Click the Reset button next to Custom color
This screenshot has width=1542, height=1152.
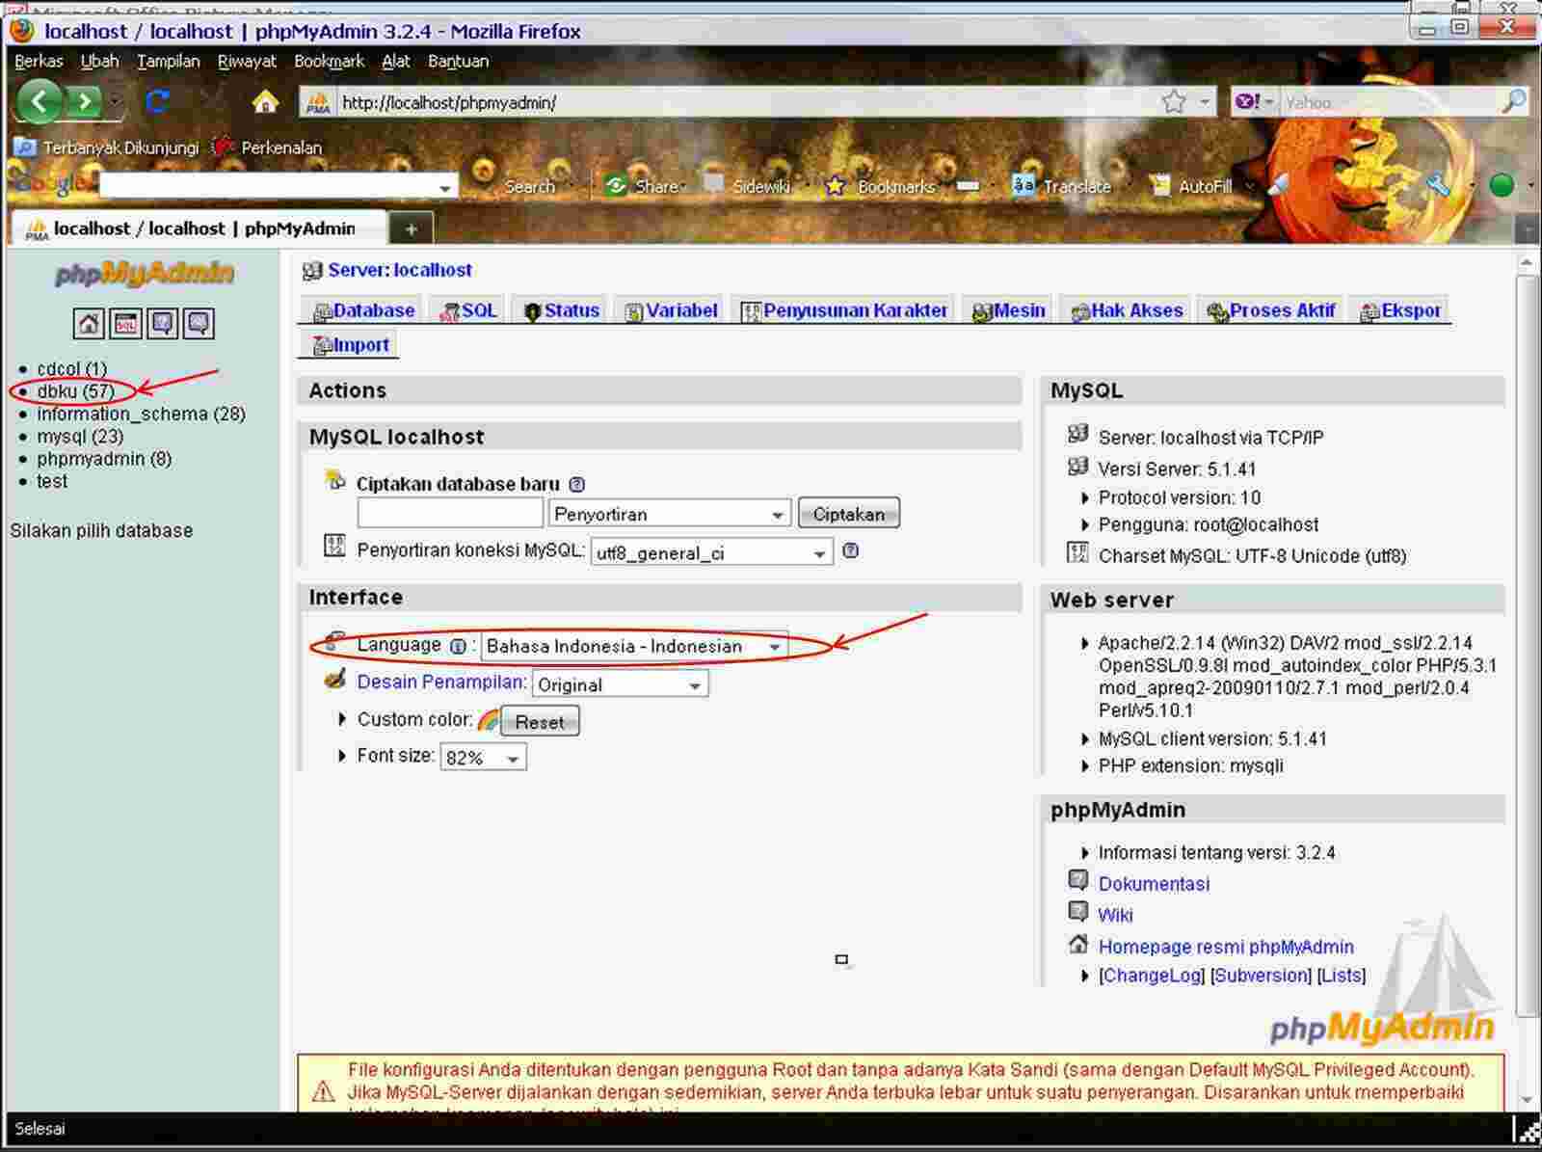pos(541,722)
